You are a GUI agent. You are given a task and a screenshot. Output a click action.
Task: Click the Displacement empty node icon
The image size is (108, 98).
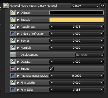(x=13, y=55)
